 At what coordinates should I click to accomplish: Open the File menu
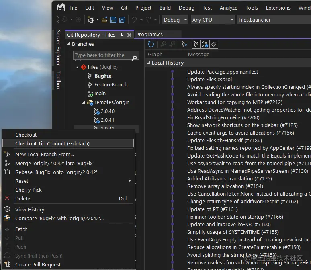tap(73, 8)
